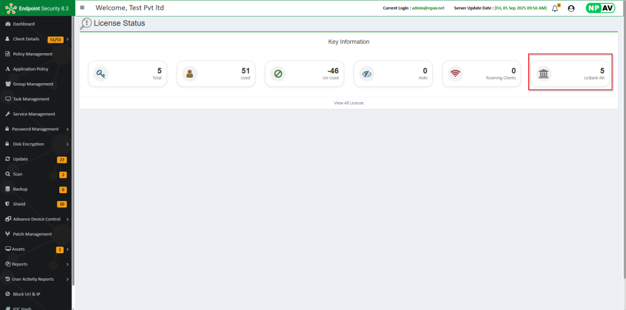626x310 pixels.
Task: Expand the Password Management submenu
Action: pyautogui.click(x=67, y=129)
